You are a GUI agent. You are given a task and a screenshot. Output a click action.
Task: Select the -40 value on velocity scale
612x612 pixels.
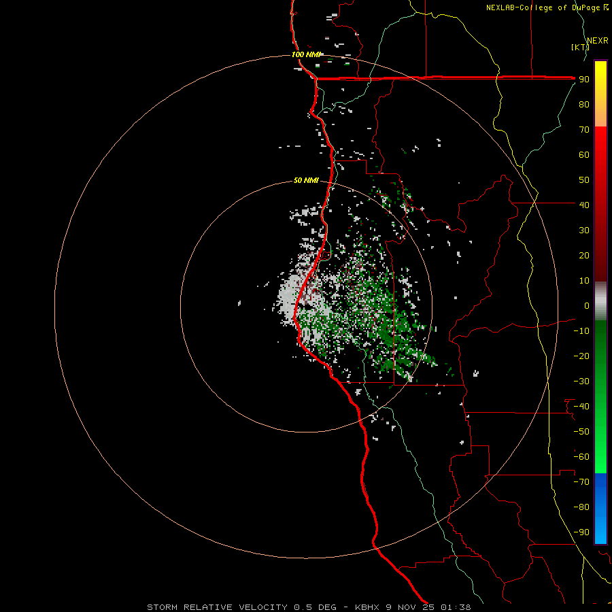pyautogui.click(x=581, y=407)
